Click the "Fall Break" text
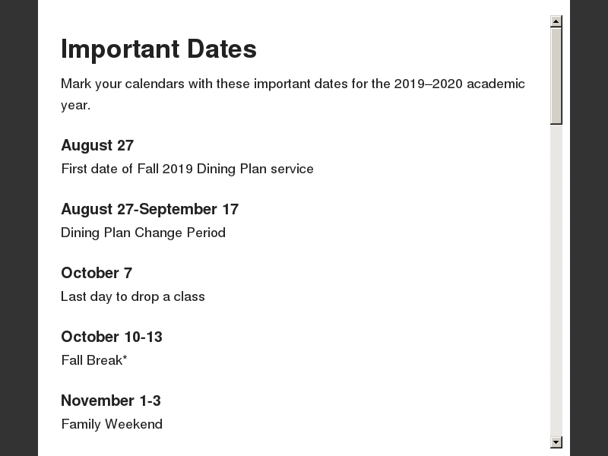The image size is (608, 456). (x=90, y=360)
